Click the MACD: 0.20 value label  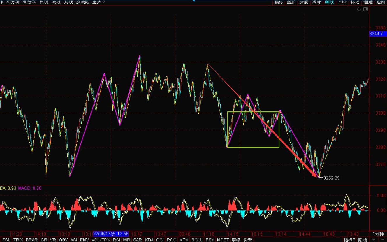(x=30, y=188)
